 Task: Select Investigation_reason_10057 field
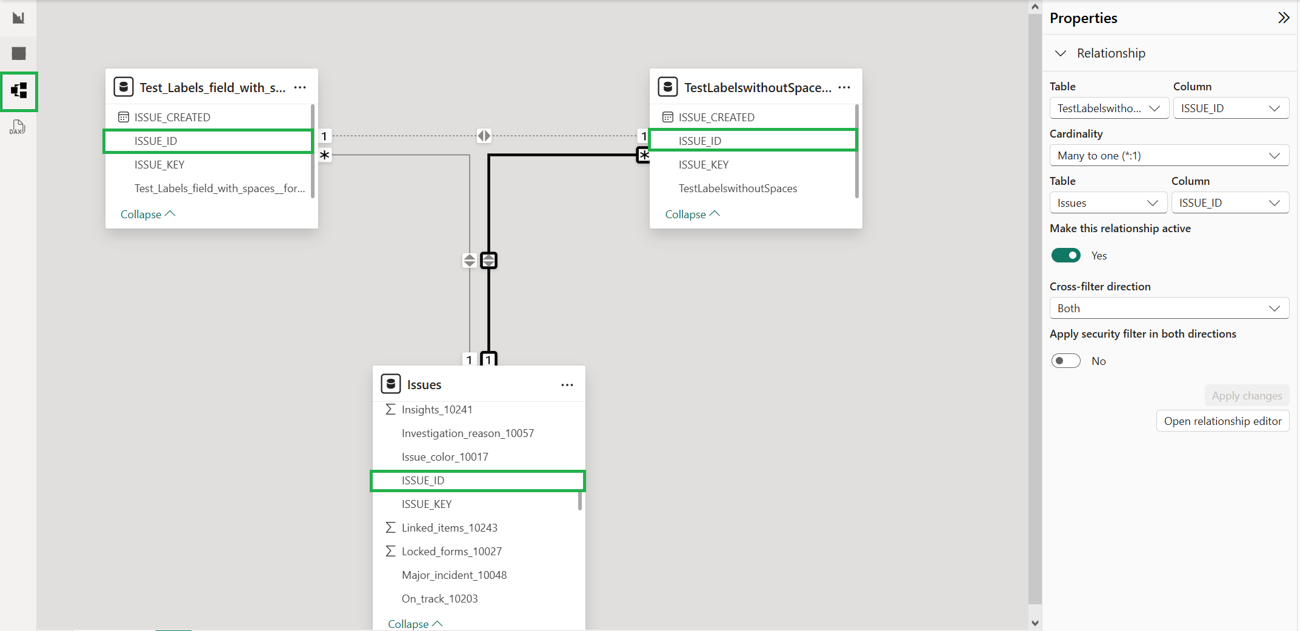pyautogui.click(x=475, y=433)
